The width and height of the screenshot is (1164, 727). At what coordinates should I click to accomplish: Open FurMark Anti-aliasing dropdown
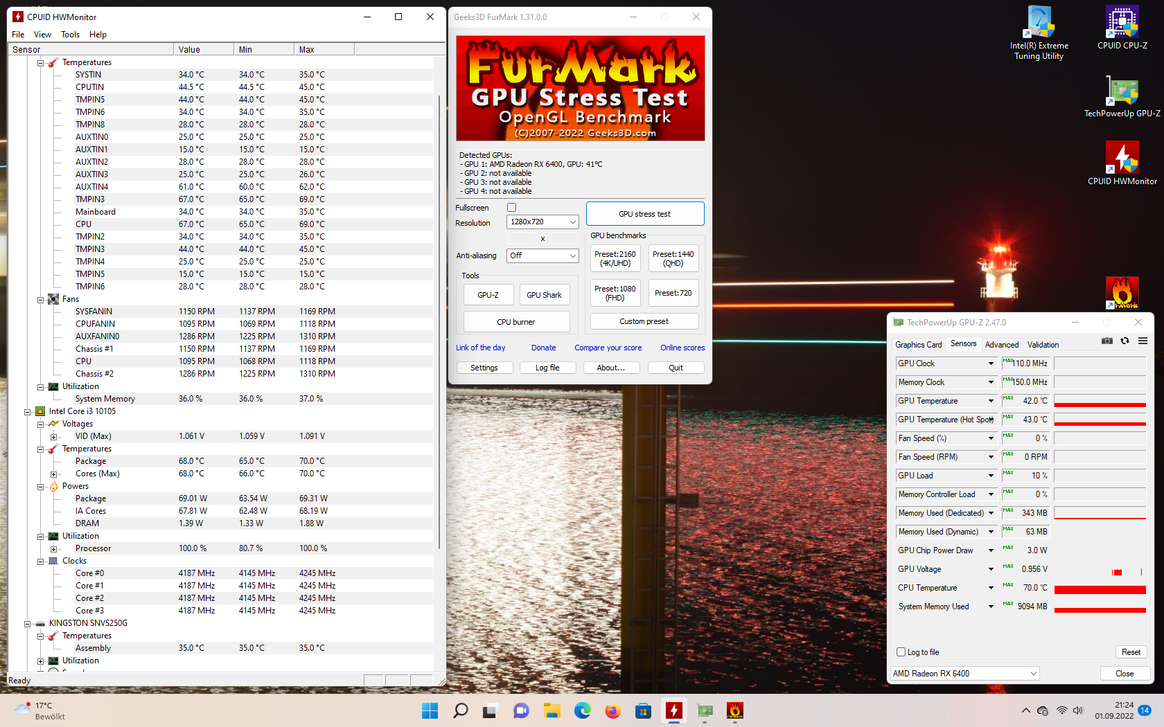point(543,255)
